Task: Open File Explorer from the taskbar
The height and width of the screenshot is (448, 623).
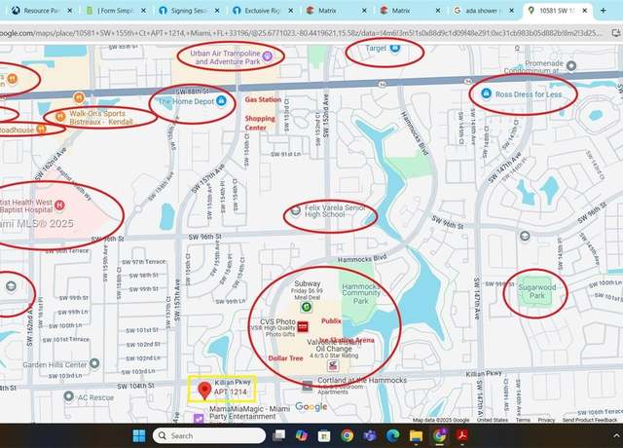Action: pos(416,435)
